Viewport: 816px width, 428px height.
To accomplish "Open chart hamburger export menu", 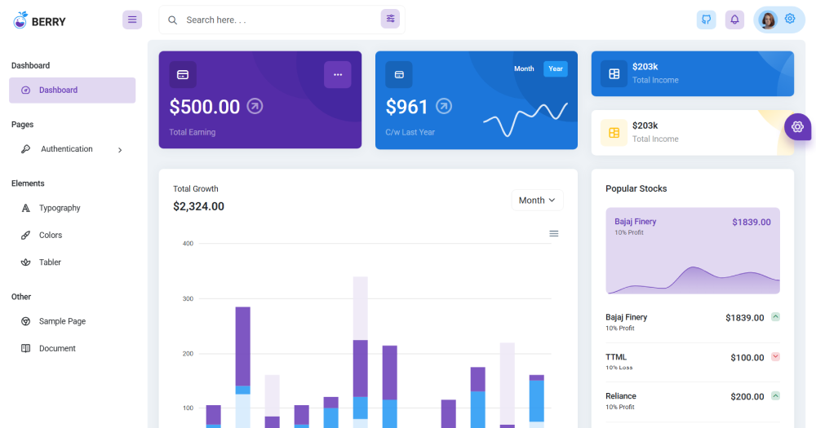I will point(554,233).
